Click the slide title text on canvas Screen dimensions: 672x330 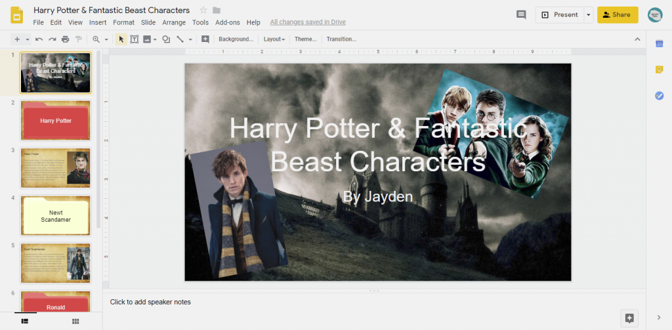[379, 145]
